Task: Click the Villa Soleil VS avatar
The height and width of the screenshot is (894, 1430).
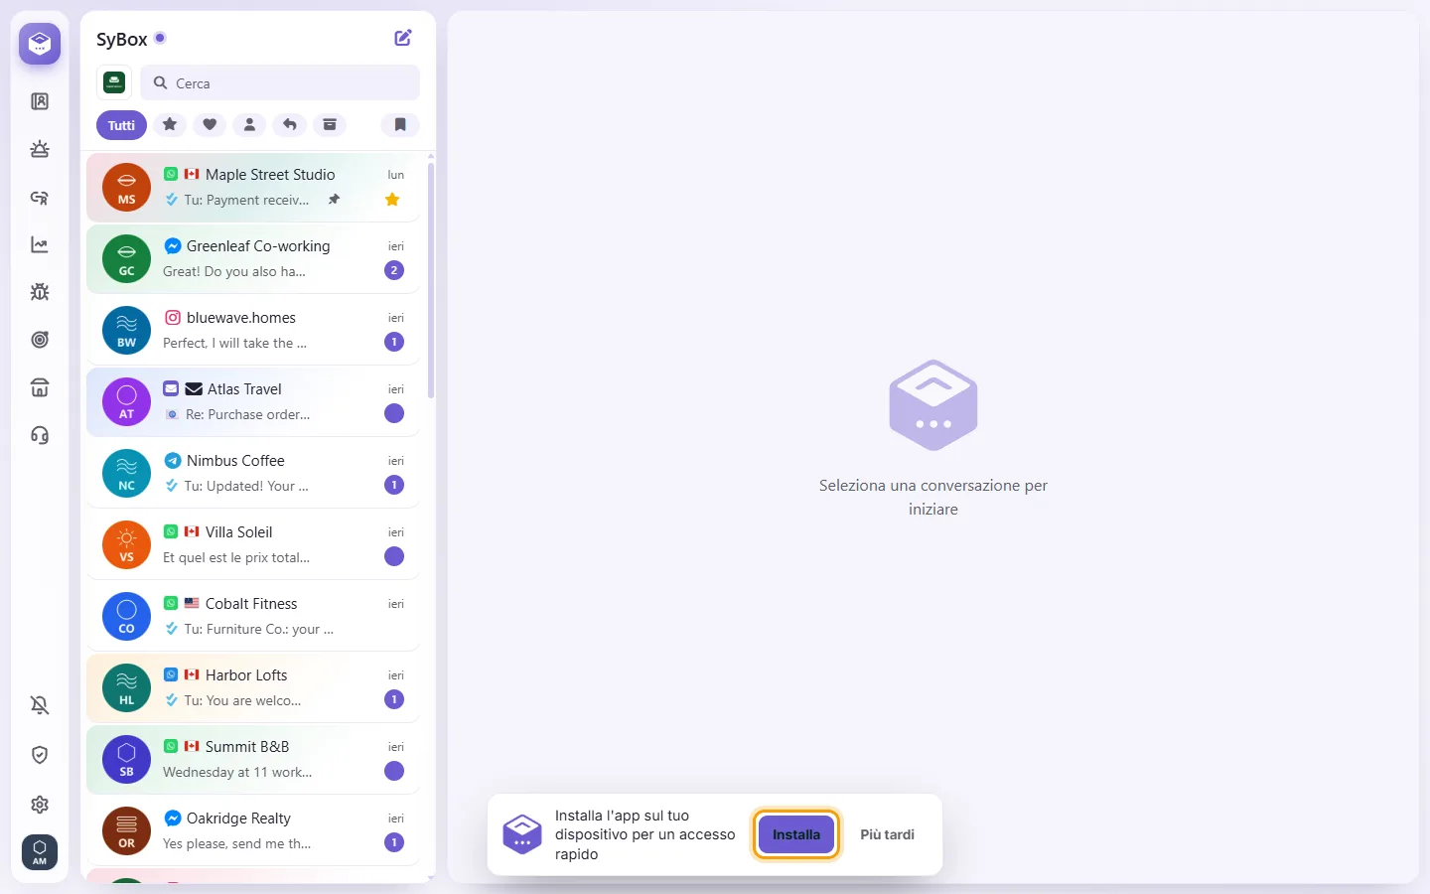Action: (x=126, y=544)
